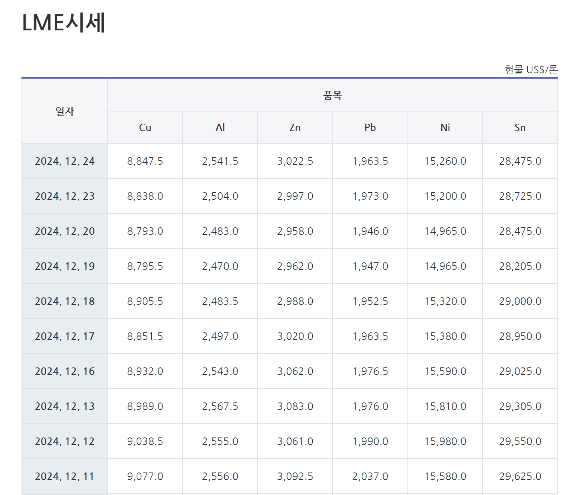Select Ni price 15,380.0 for December 17
Image resolution: width=581 pixels, height=495 pixels.
pos(445,336)
